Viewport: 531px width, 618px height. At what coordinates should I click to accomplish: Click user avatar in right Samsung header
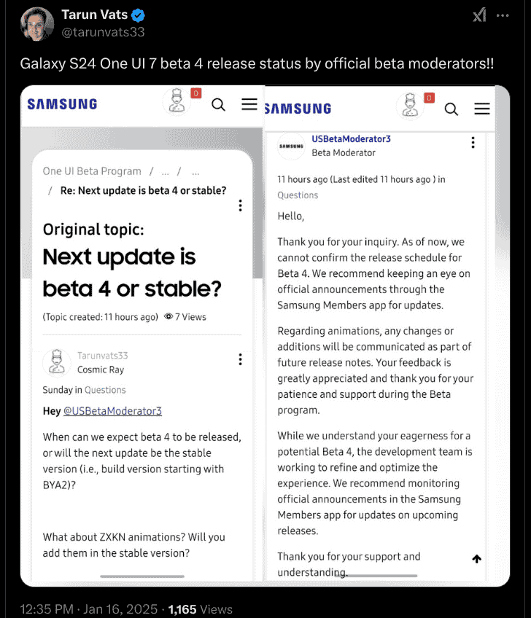pos(410,106)
